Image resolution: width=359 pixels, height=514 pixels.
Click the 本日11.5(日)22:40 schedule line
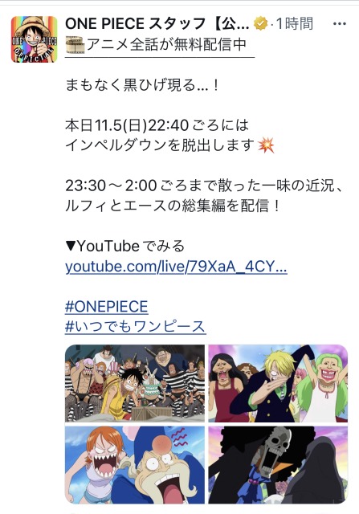click(157, 125)
